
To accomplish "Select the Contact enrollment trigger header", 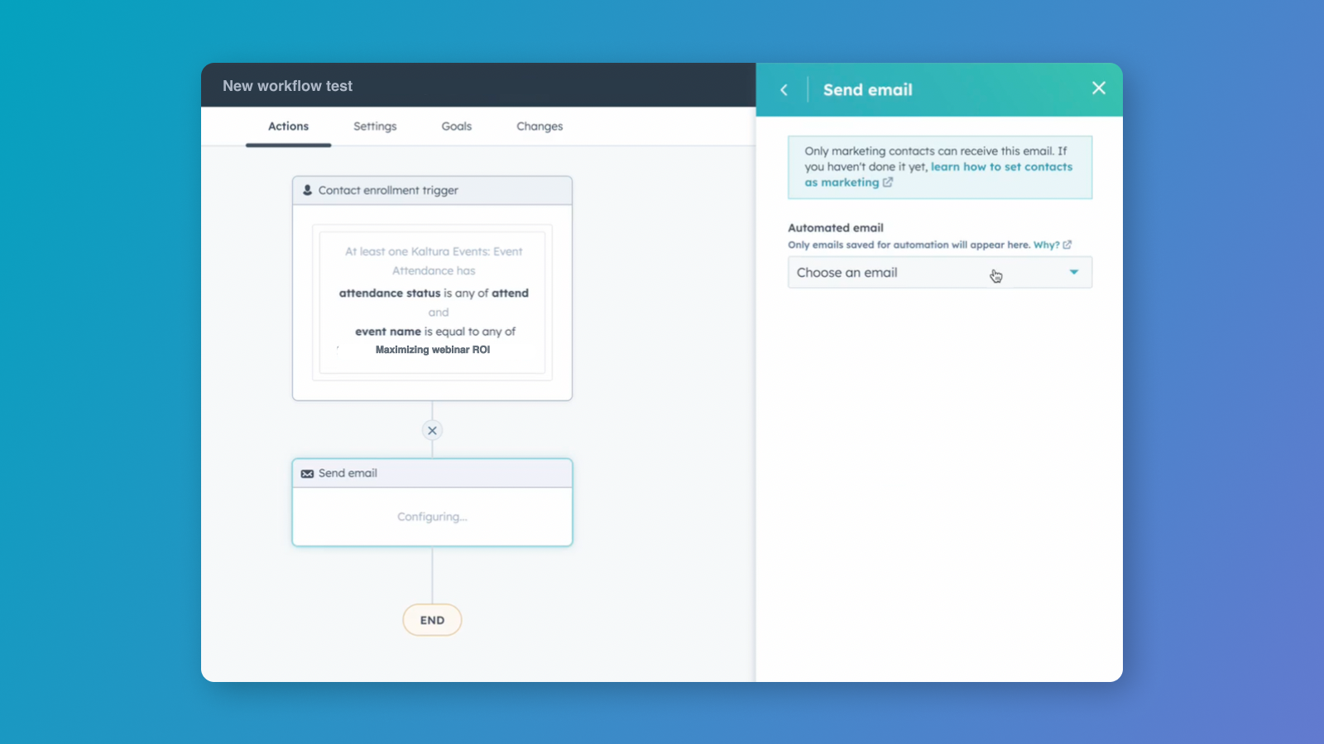I will (x=432, y=190).
